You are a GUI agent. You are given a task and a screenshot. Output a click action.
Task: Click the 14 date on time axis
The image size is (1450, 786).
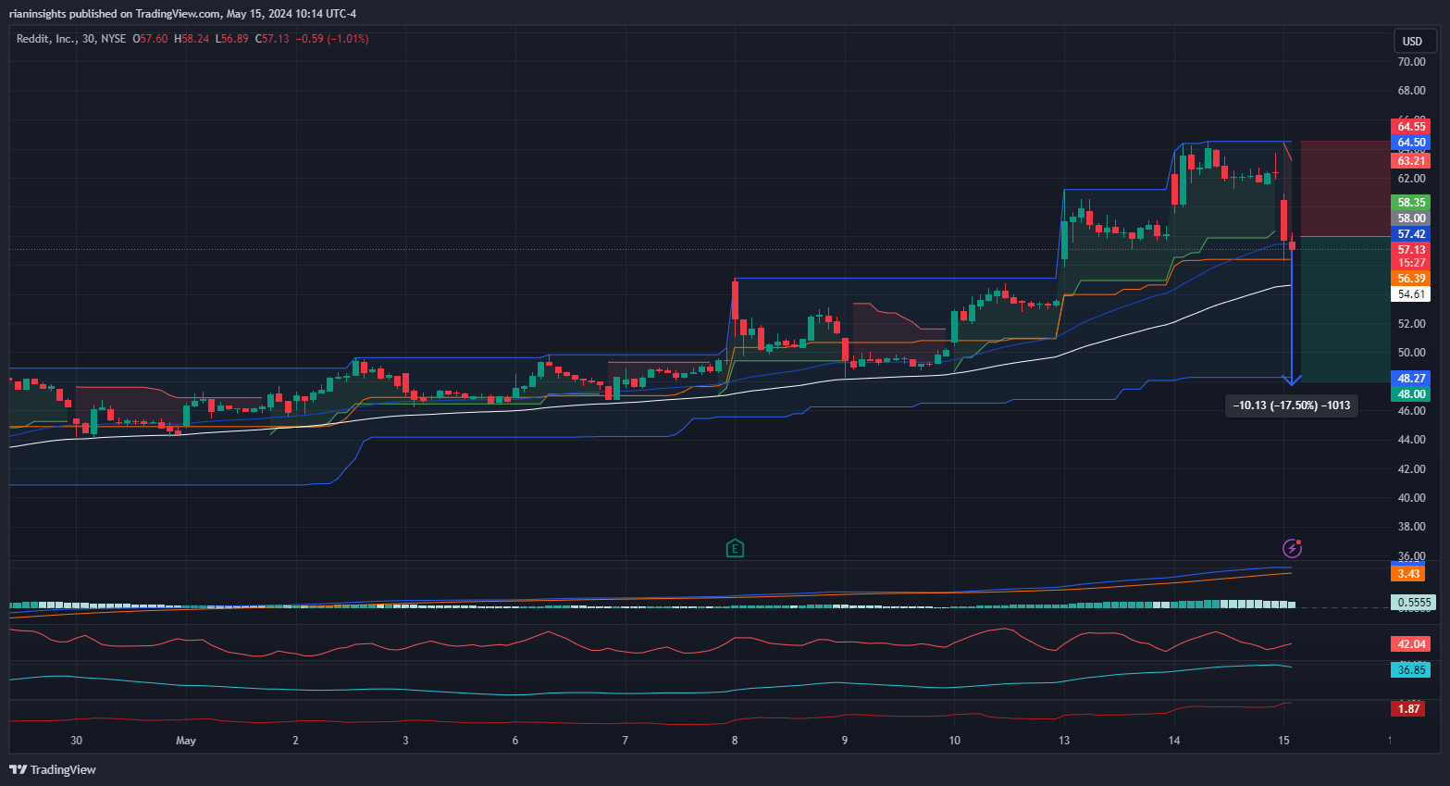click(x=1174, y=741)
